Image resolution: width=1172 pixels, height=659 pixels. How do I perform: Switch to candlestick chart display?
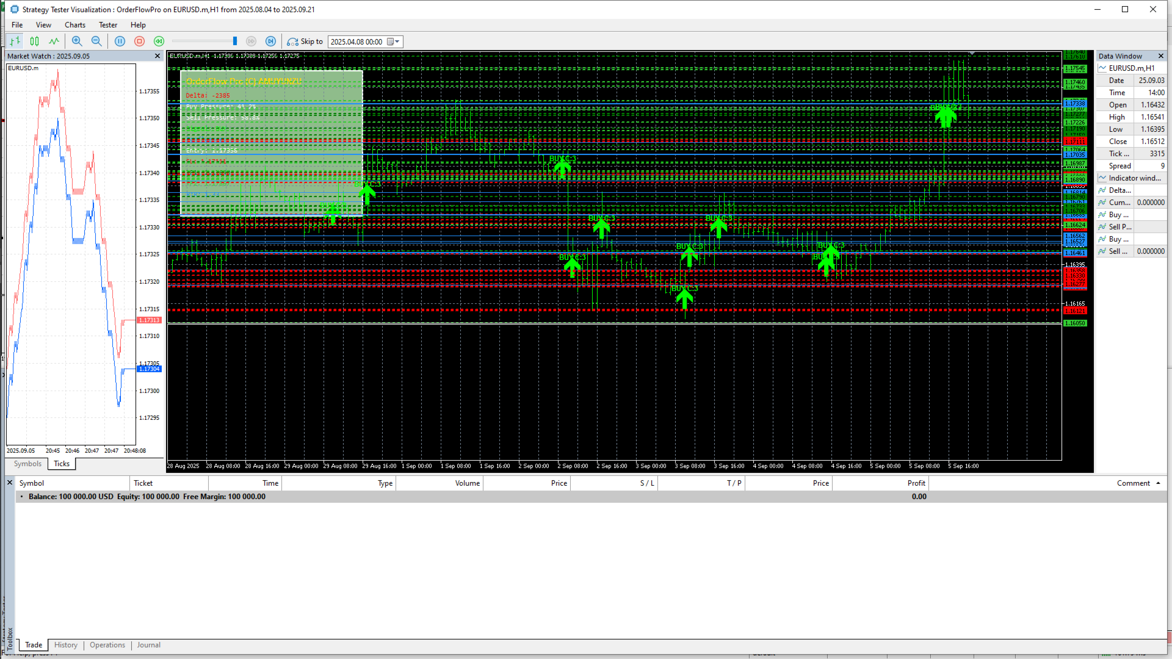35,41
